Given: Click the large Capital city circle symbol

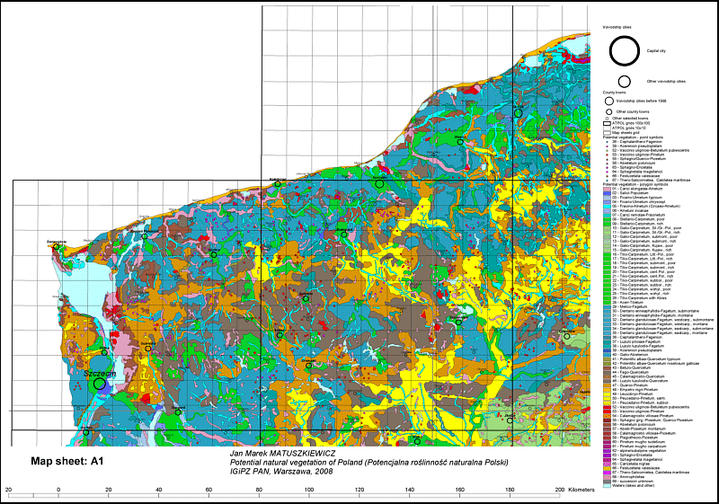Looking at the screenshot, I should coord(624,51).
